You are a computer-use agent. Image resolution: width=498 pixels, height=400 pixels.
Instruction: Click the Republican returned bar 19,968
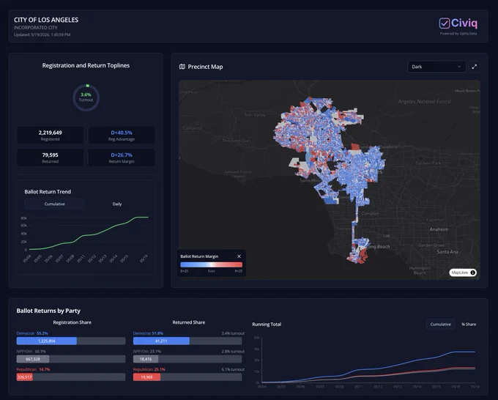146,377
